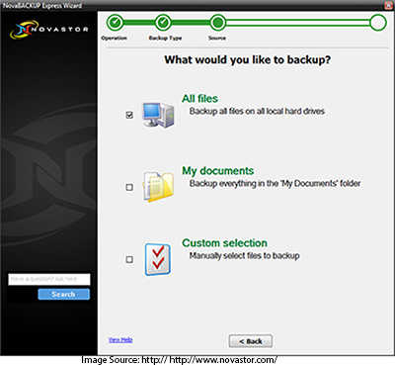
Task: Check the My documents checkbox
Action: (x=129, y=187)
